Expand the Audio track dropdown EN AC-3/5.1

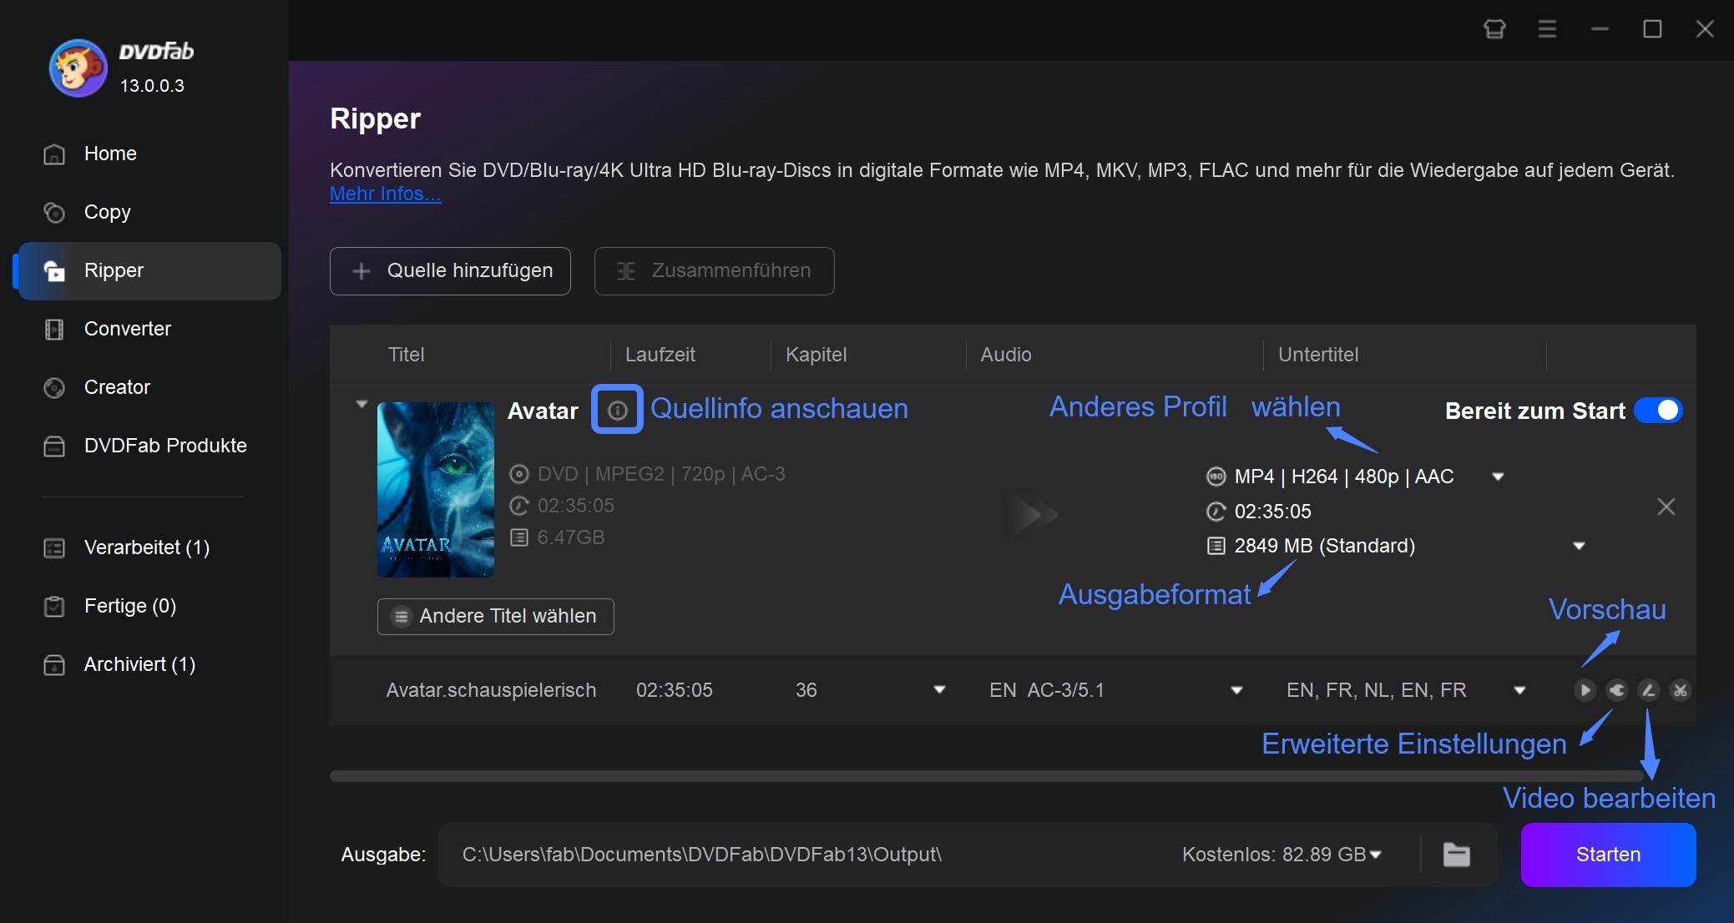pos(1237,689)
